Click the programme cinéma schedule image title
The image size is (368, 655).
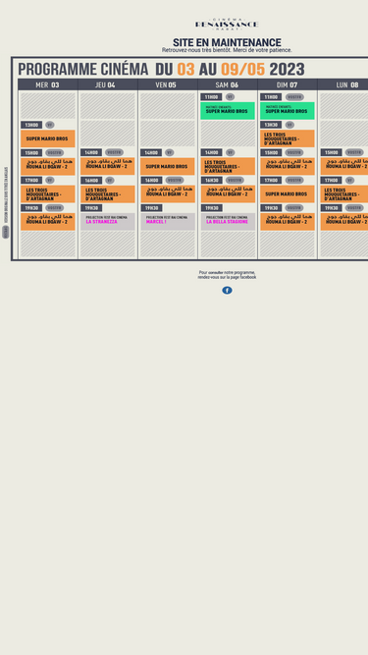point(161,69)
